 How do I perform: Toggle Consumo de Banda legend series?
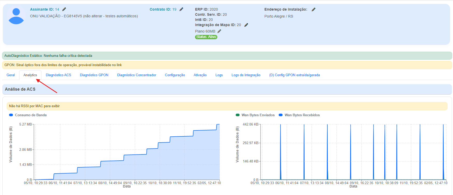(x=28, y=115)
